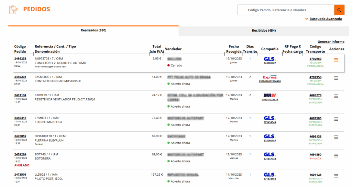The height and width of the screenshot is (187, 352).
Task: Open MRW tracking number 01601F028676
Action: 269,100
